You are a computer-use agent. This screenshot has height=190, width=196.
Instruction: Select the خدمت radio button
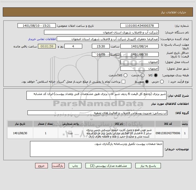[143, 75]
